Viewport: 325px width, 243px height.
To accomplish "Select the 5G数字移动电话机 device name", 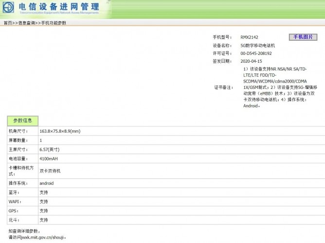I will (258, 46).
